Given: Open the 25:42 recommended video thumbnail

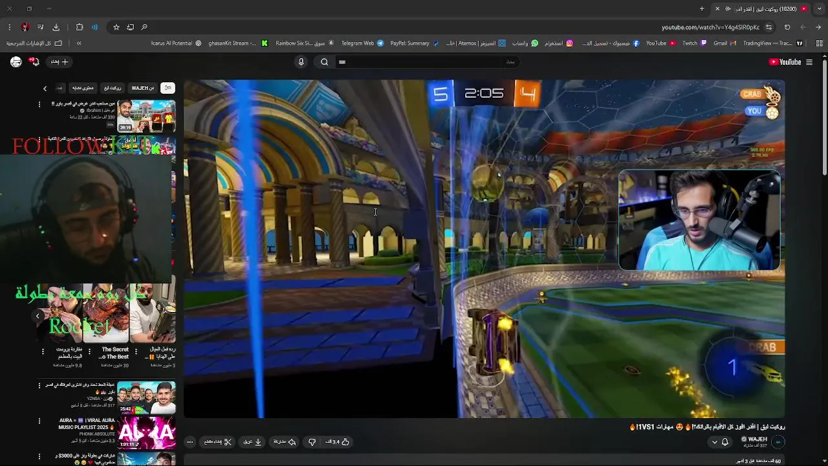Looking at the screenshot, I should point(146,398).
